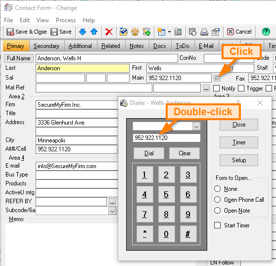Open help with green question mark
276x266 pixels.
pyautogui.click(x=266, y=32)
